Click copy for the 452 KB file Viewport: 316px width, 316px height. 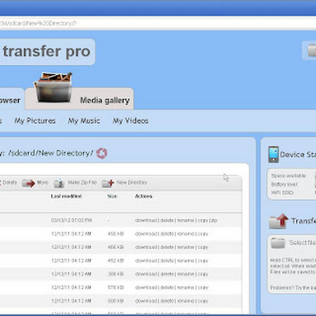(203, 261)
